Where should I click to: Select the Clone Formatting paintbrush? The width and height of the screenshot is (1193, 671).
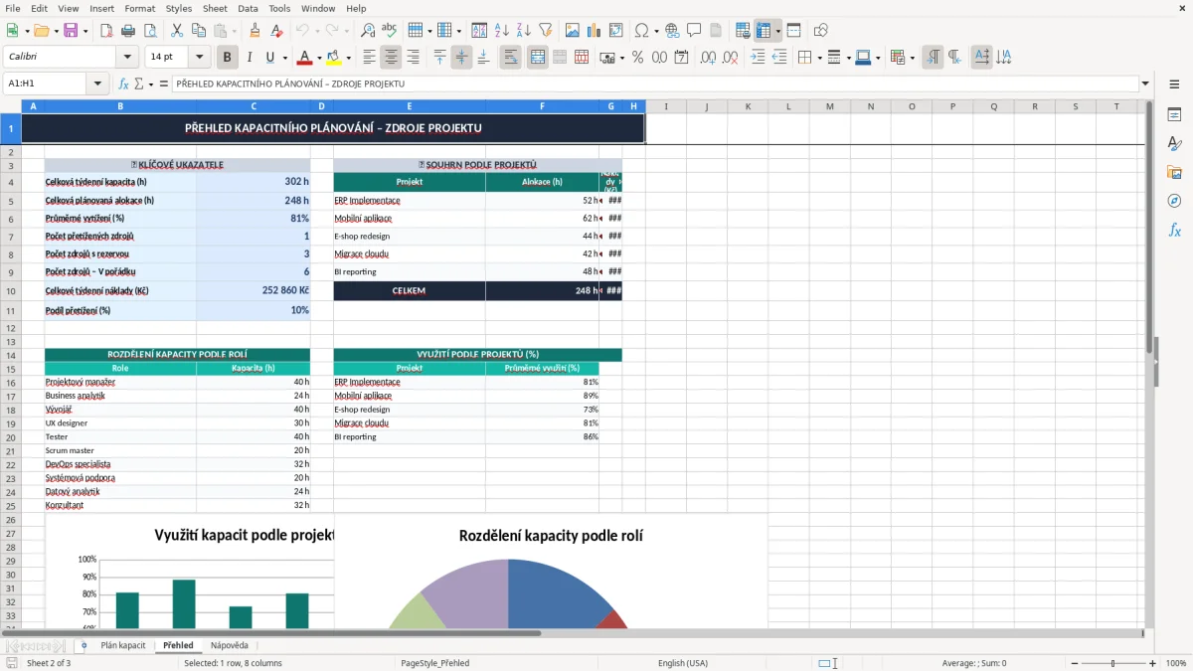point(255,31)
